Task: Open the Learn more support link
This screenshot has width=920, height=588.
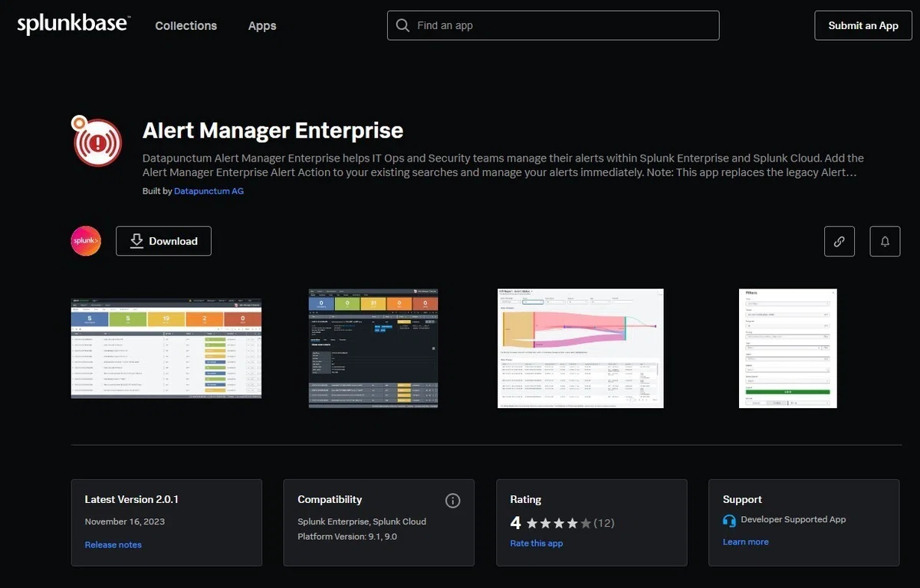Action: tap(746, 541)
